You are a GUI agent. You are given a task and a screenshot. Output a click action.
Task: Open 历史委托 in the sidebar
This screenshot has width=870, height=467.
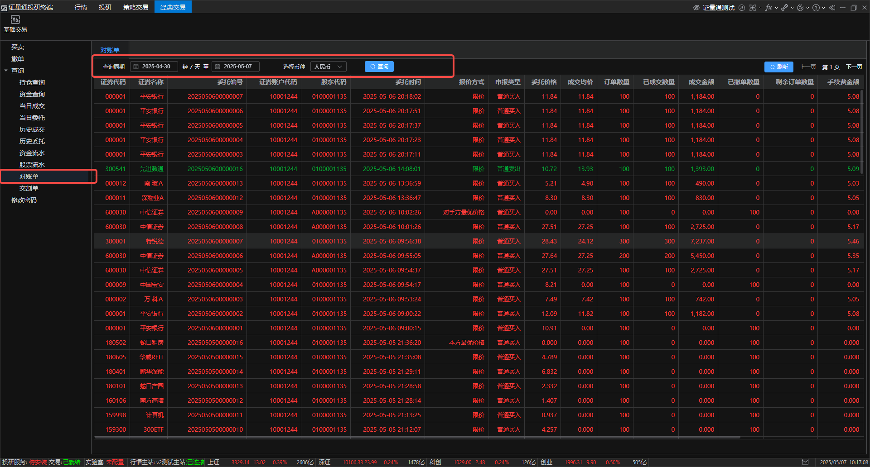(x=32, y=141)
